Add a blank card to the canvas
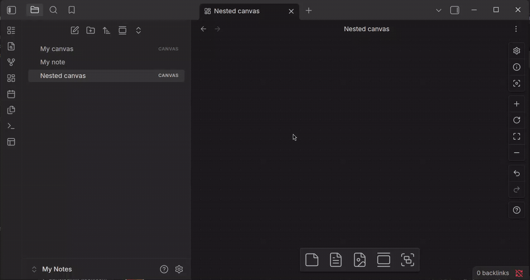This screenshot has width=530, height=280. [312, 260]
